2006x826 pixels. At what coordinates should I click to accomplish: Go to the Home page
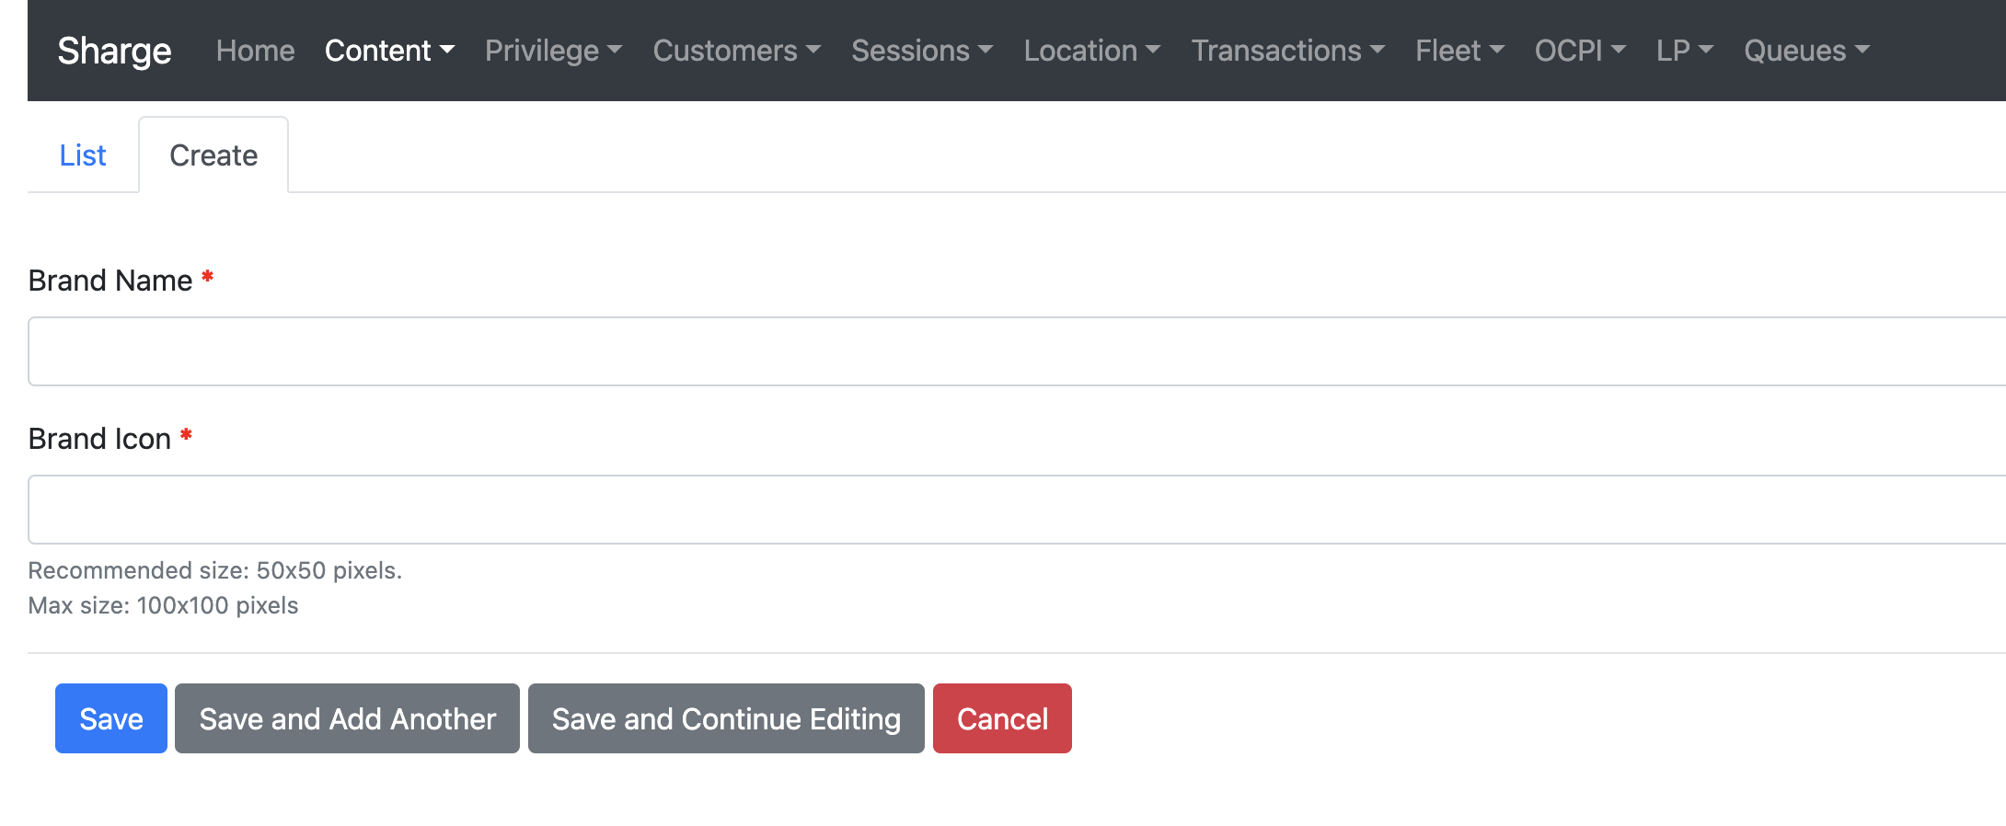(255, 51)
